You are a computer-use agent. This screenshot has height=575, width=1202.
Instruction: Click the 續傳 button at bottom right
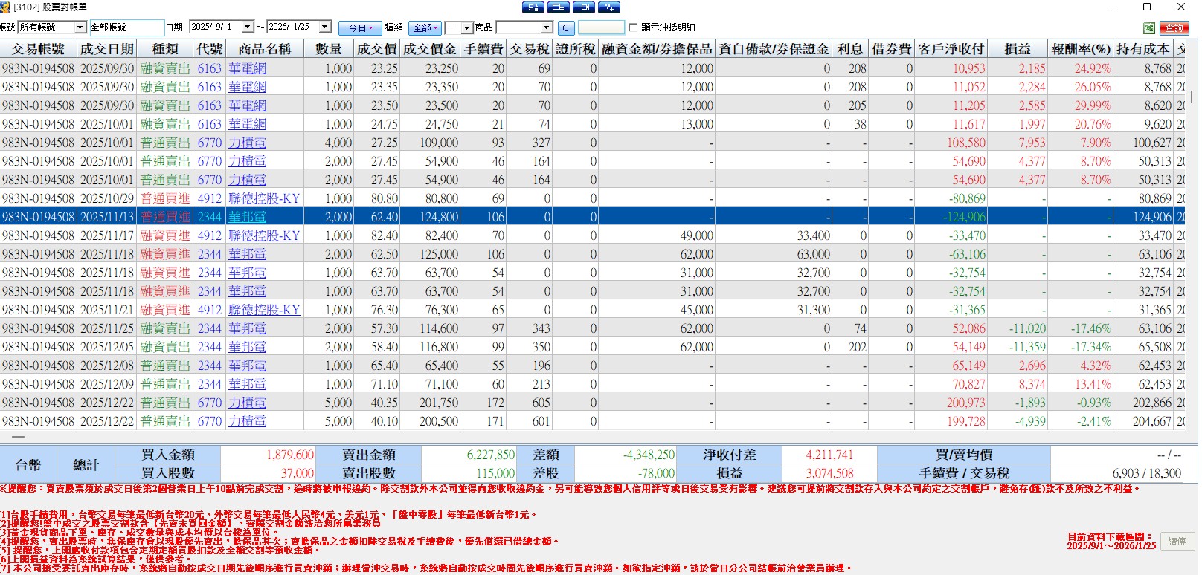(x=1177, y=542)
